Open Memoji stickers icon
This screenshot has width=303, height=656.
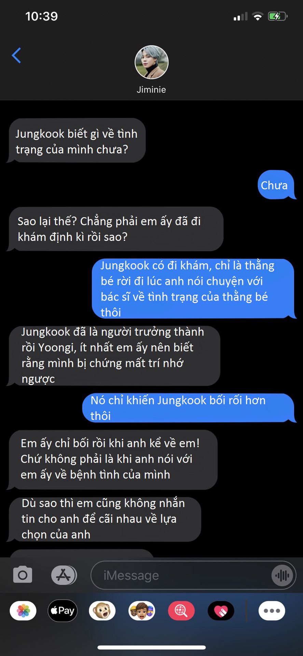click(x=142, y=611)
